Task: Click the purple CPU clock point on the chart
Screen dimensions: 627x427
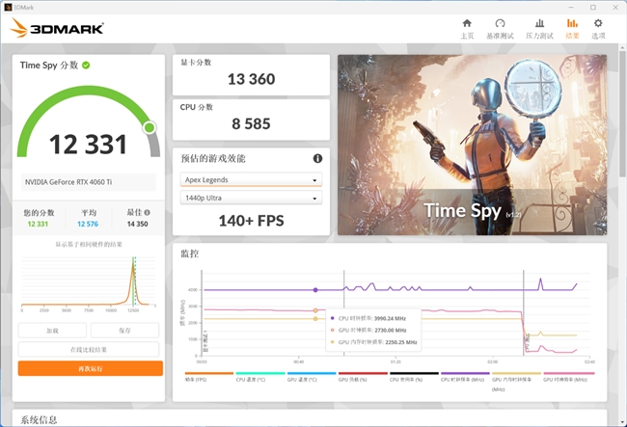Action: (315, 290)
